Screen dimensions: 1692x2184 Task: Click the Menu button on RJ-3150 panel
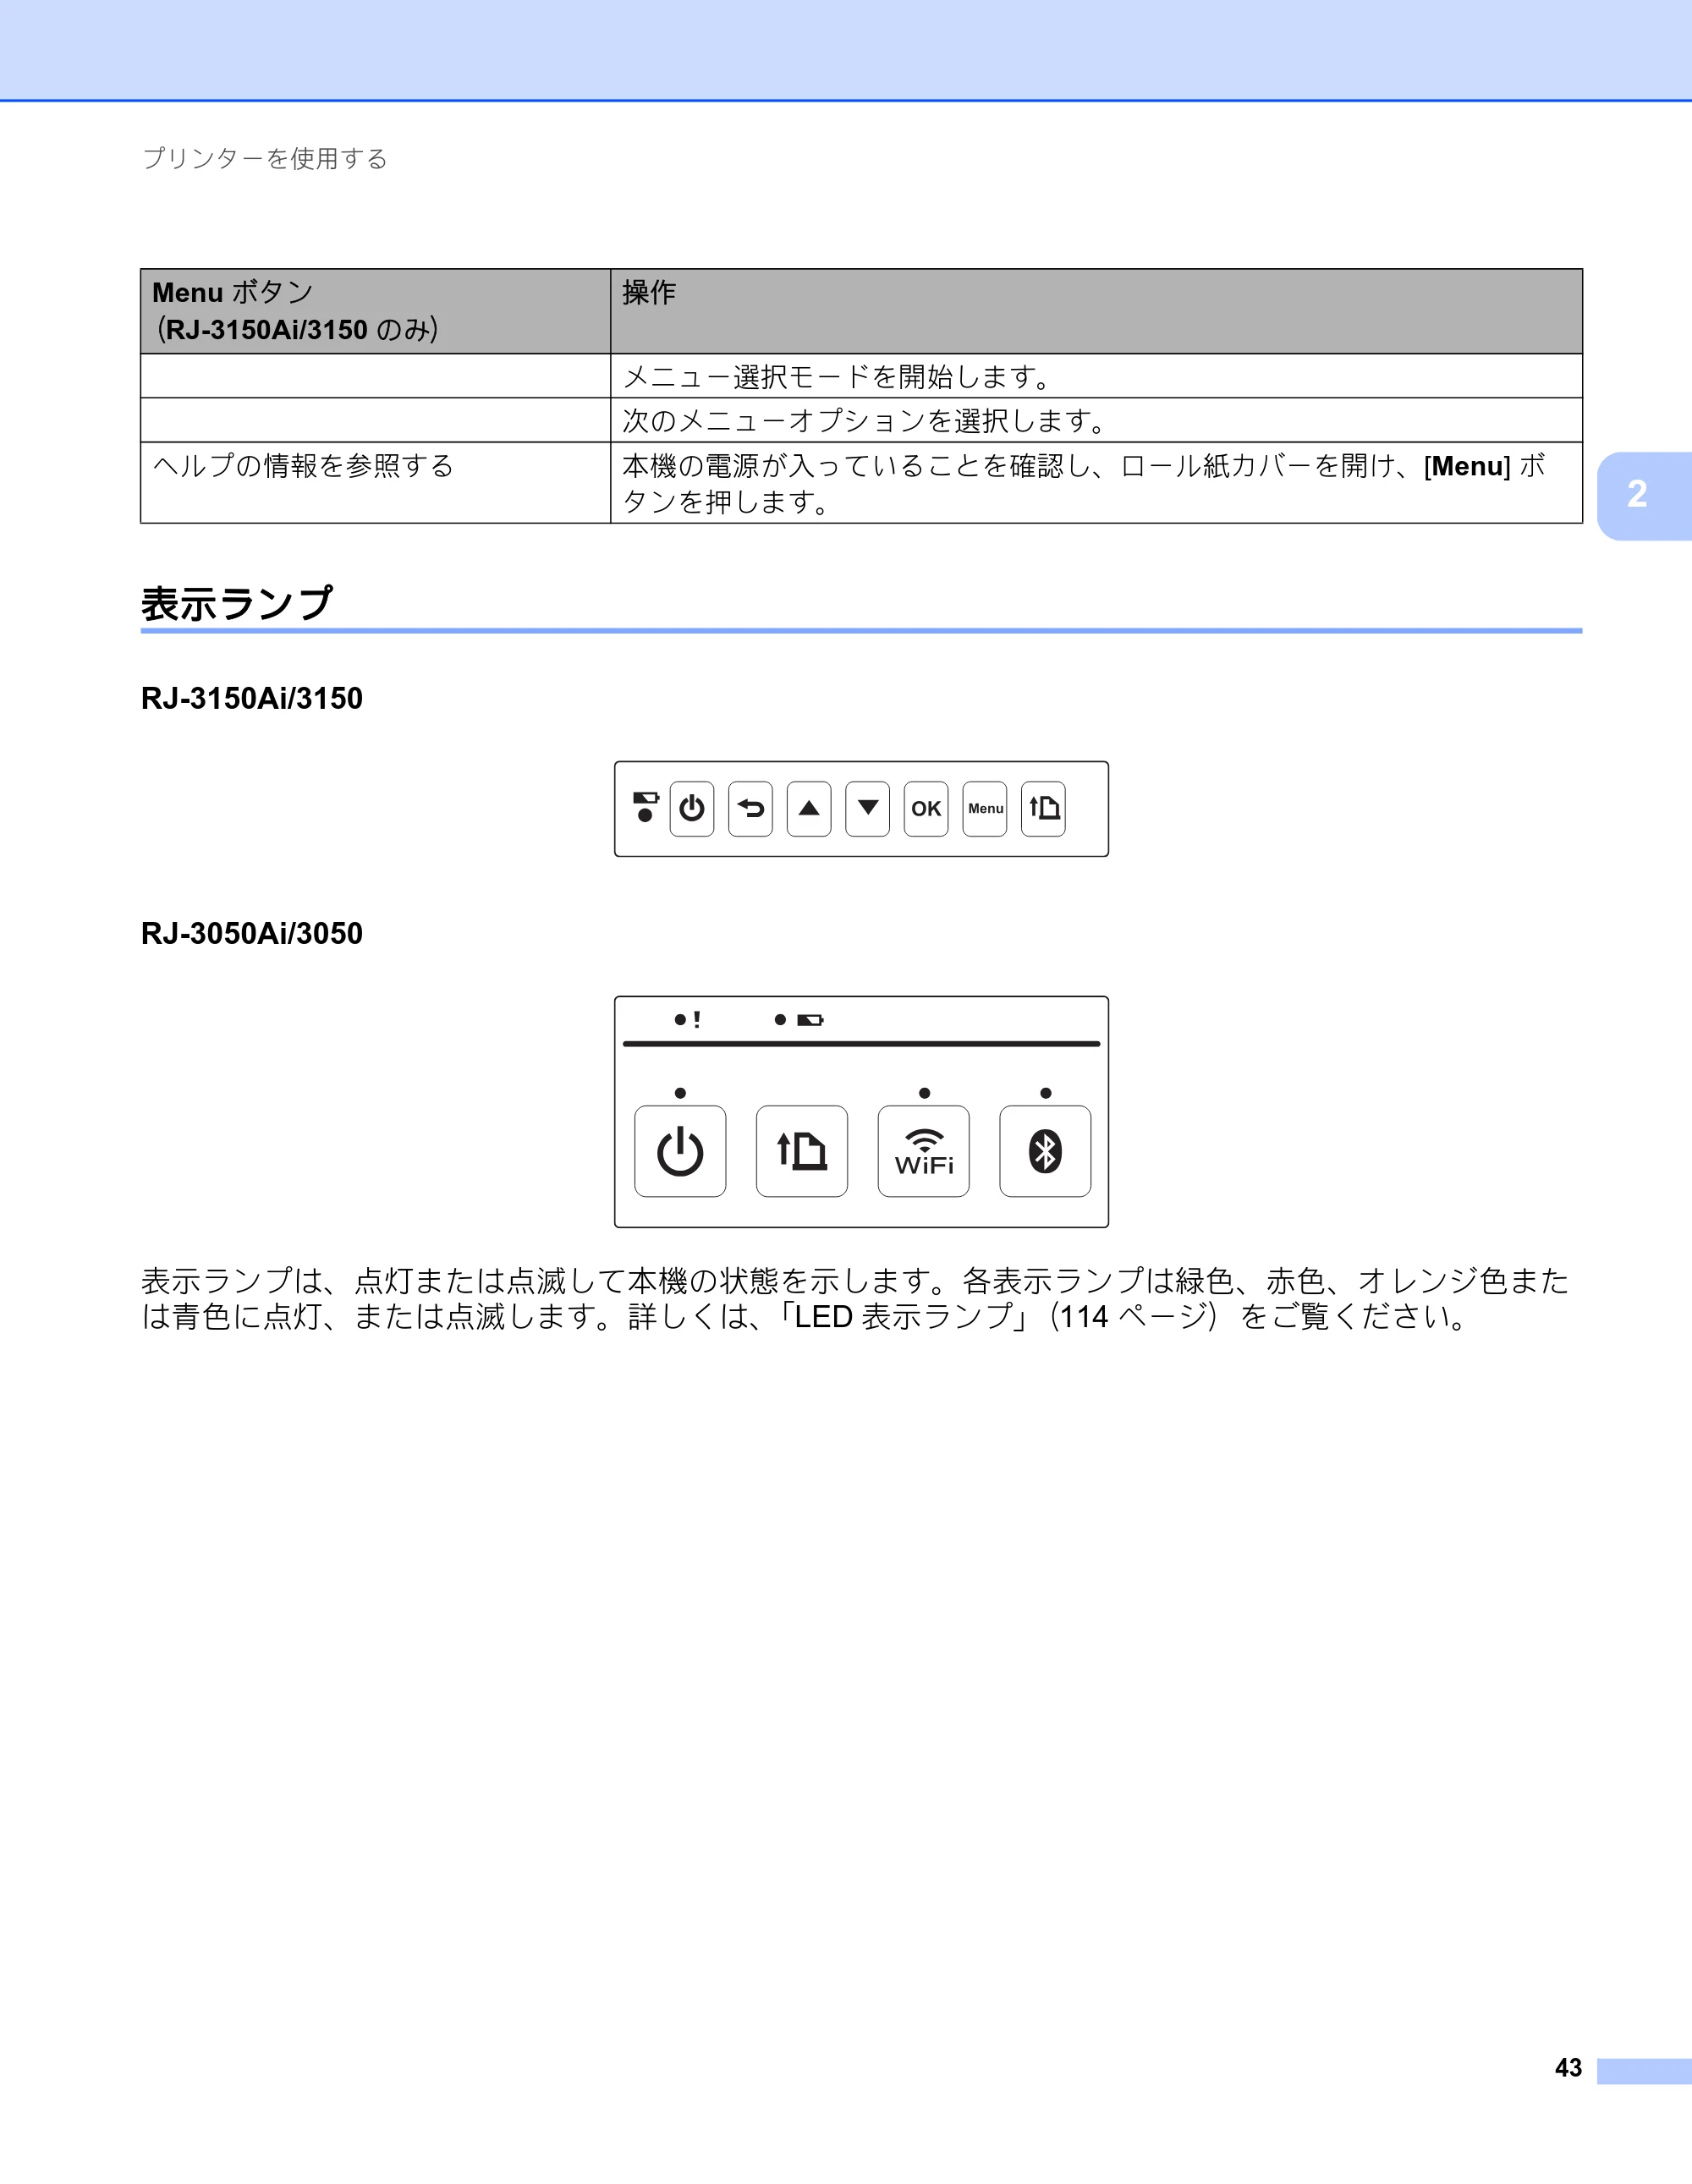point(985,808)
